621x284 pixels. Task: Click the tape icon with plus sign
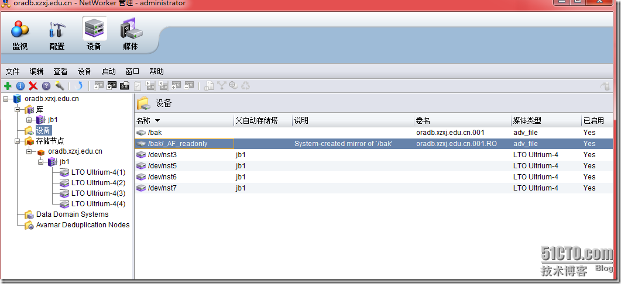(x=176, y=85)
